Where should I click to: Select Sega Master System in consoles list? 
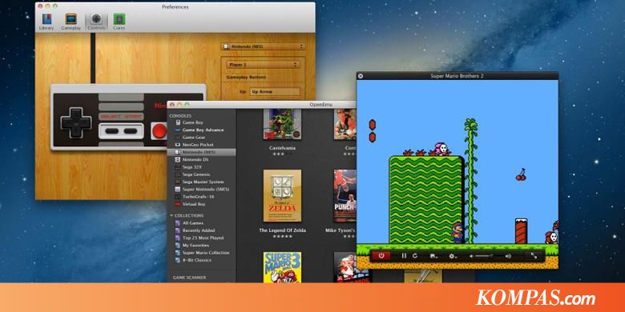pyautogui.click(x=201, y=182)
